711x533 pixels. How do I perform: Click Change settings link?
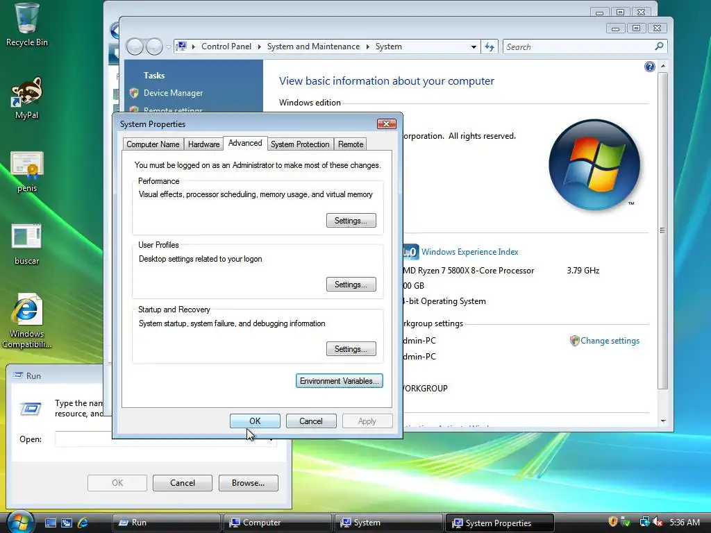[x=610, y=341]
